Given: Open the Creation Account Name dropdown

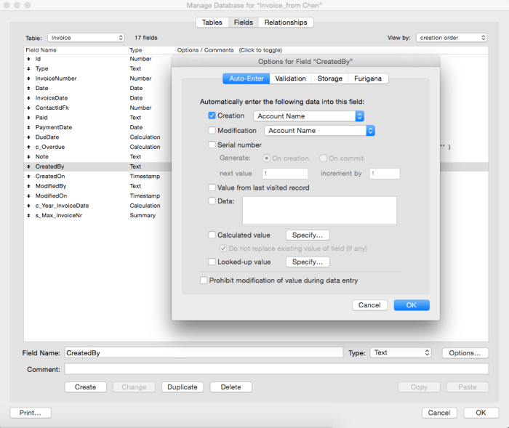Looking at the screenshot, I should coord(308,116).
